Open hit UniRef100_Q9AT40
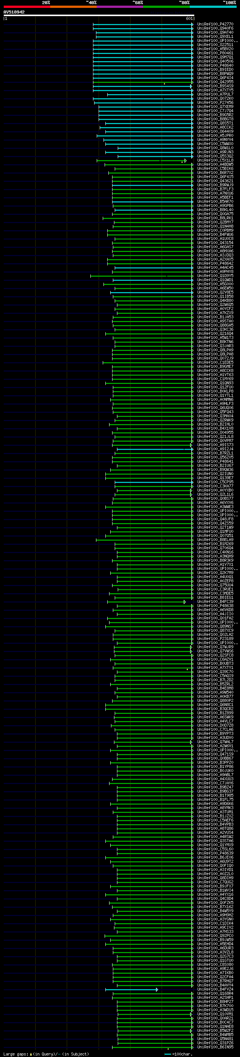 (215, 32)
